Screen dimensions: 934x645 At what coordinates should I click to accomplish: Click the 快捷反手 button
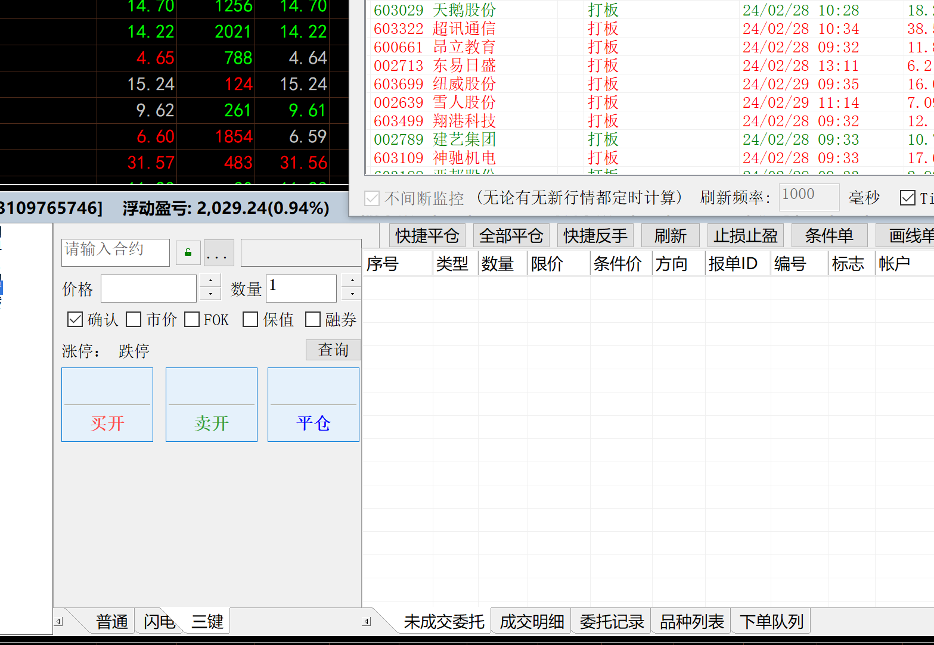pos(596,236)
